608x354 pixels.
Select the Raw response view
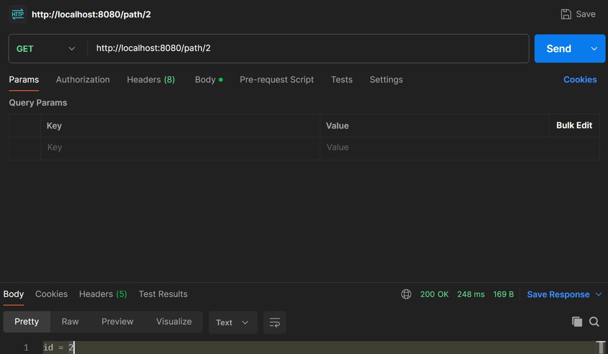[x=70, y=322]
